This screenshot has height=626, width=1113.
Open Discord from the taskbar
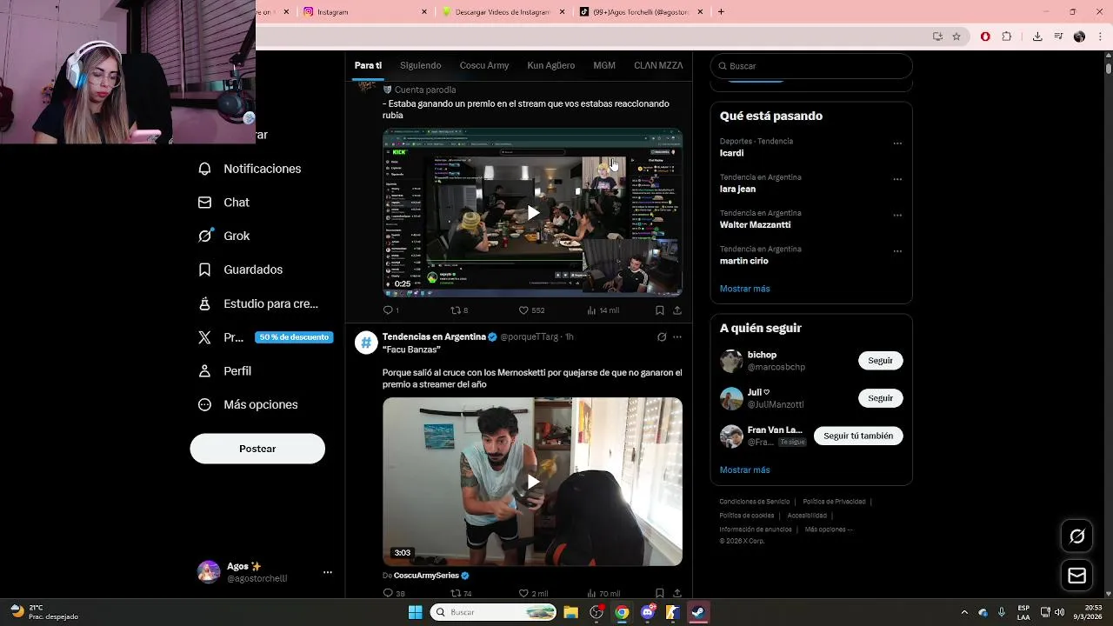647,612
